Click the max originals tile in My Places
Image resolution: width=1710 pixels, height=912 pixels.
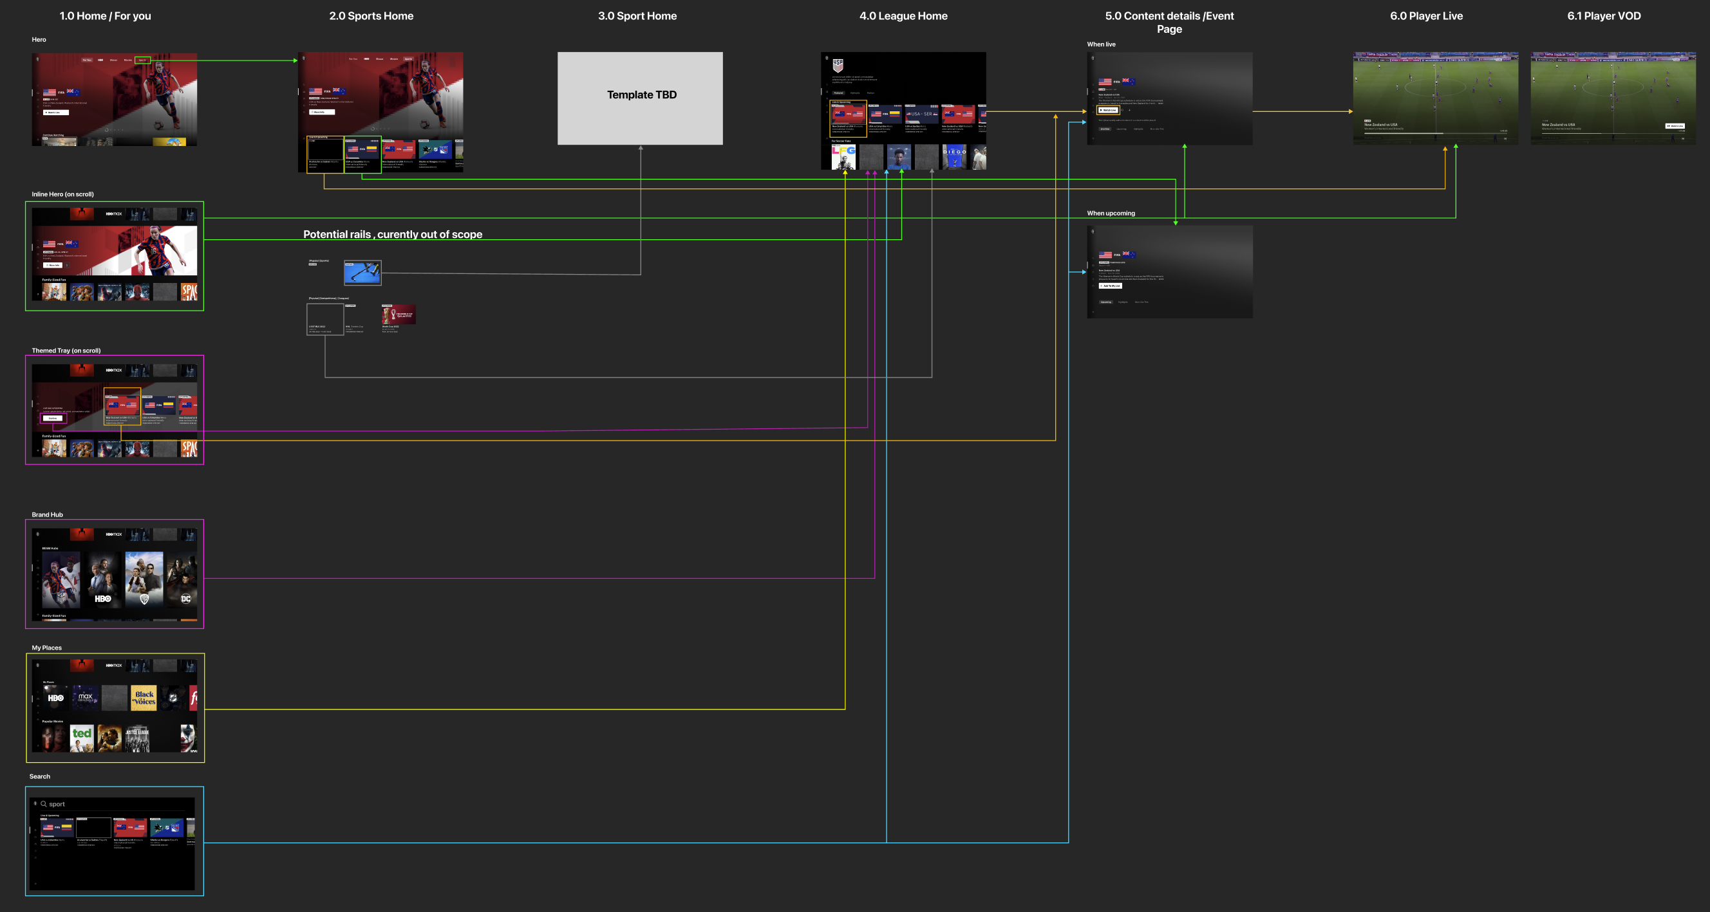pos(85,698)
